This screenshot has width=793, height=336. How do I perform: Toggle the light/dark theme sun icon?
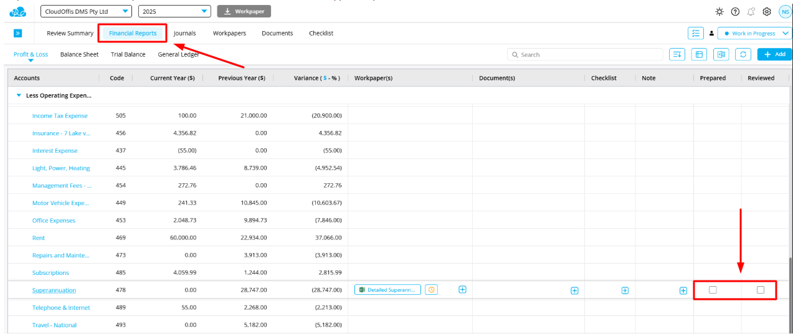[x=719, y=12]
